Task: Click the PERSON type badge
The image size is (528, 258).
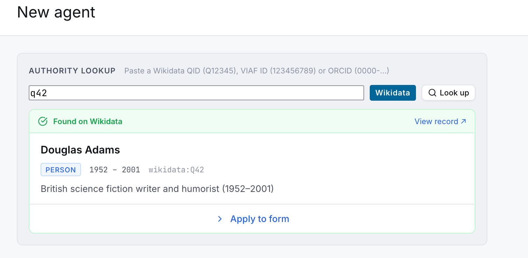Action: pos(61,170)
